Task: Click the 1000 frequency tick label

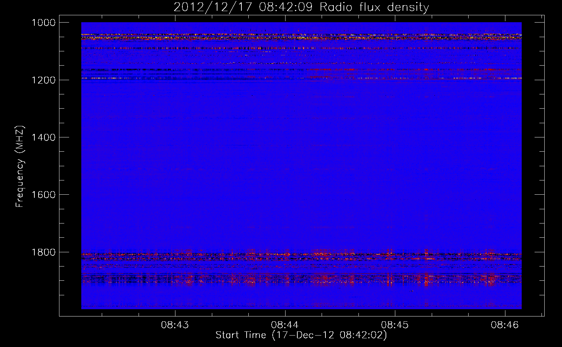Action: click(x=44, y=23)
